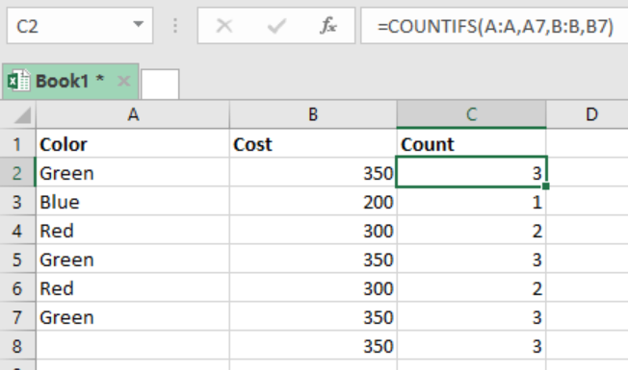Click the Cost header cell
628x370 pixels.
pyautogui.click(x=313, y=143)
